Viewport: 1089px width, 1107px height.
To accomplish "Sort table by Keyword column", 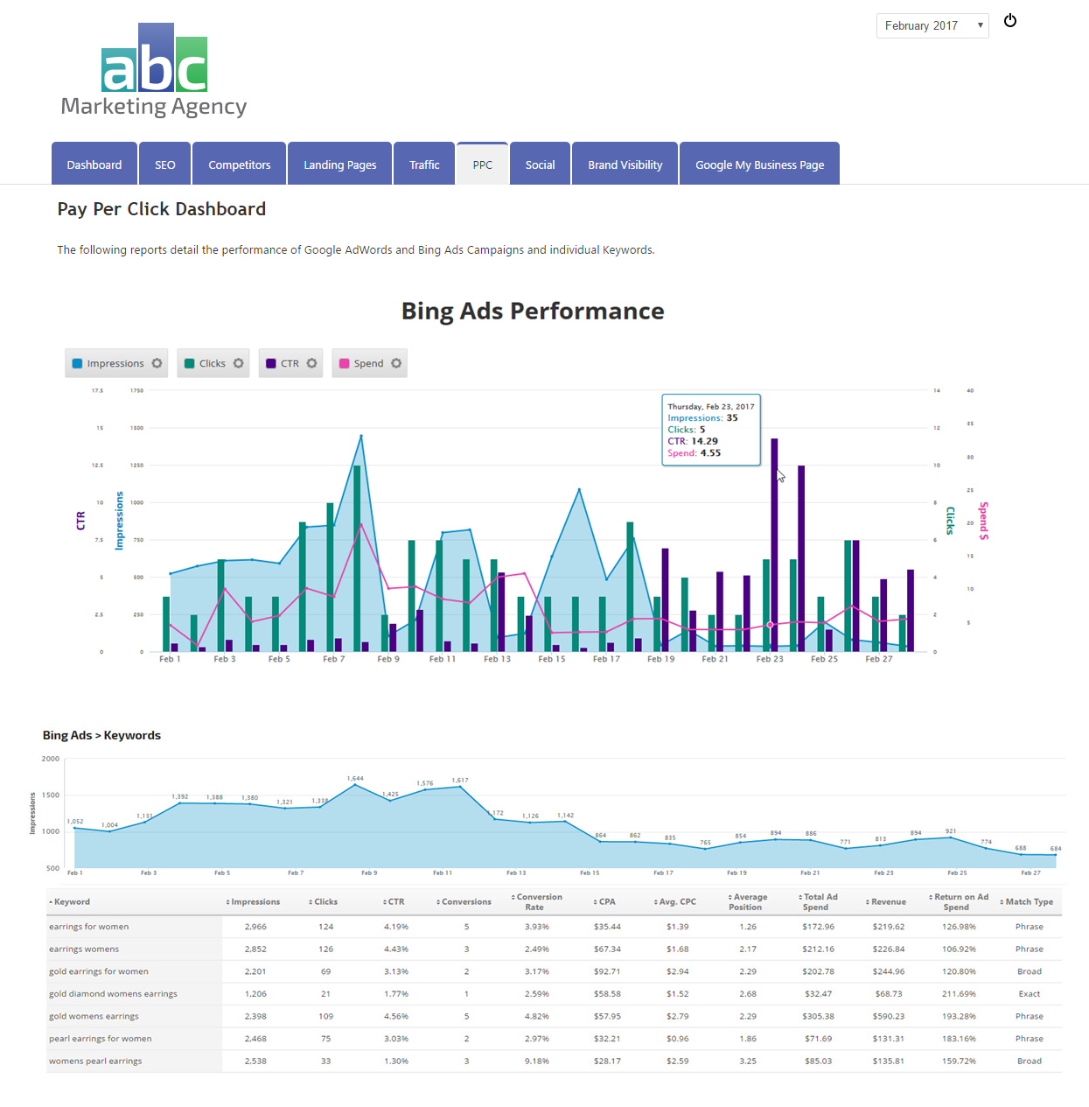I will coord(72,902).
